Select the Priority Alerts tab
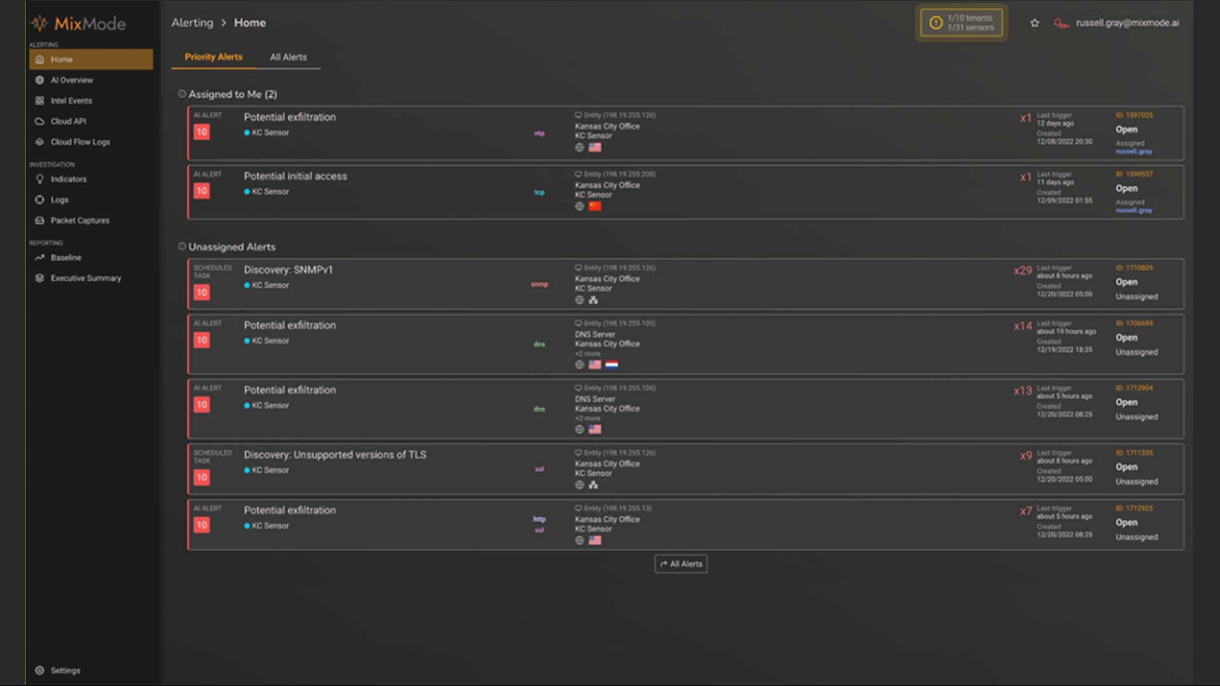The width and height of the screenshot is (1220, 686). 213,57
